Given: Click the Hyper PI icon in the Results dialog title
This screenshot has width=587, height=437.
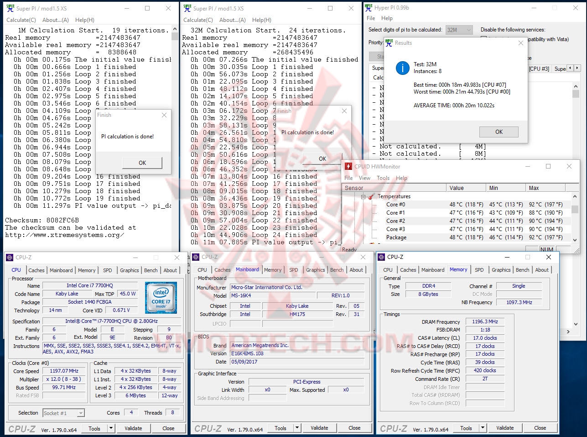Looking at the screenshot, I should [x=389, y=42].
